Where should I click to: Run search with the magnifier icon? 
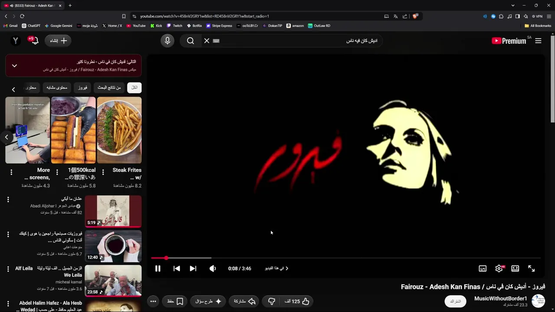tap(190, 41)
